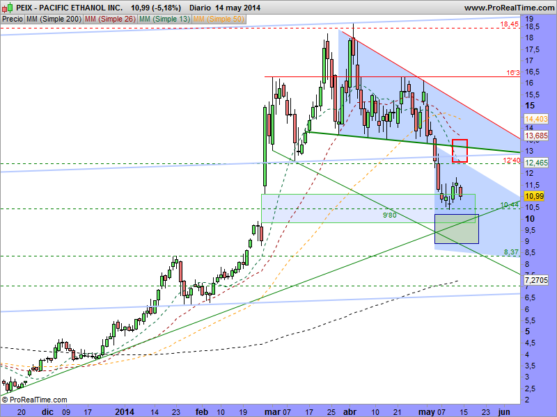Select the Precio indicator tab
This screenshot has width=557, height=417.
13,19
